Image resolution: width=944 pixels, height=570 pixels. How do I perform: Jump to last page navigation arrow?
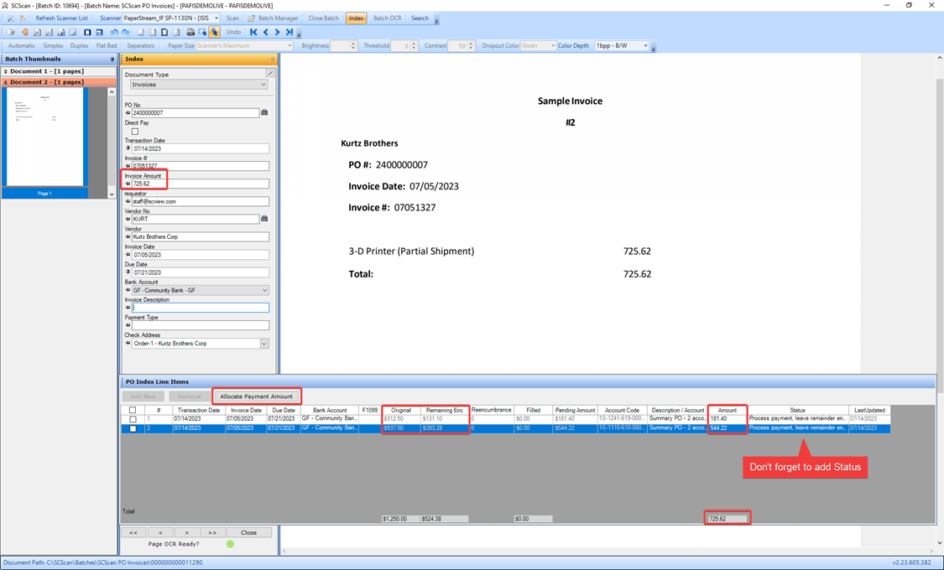[289, 32]
